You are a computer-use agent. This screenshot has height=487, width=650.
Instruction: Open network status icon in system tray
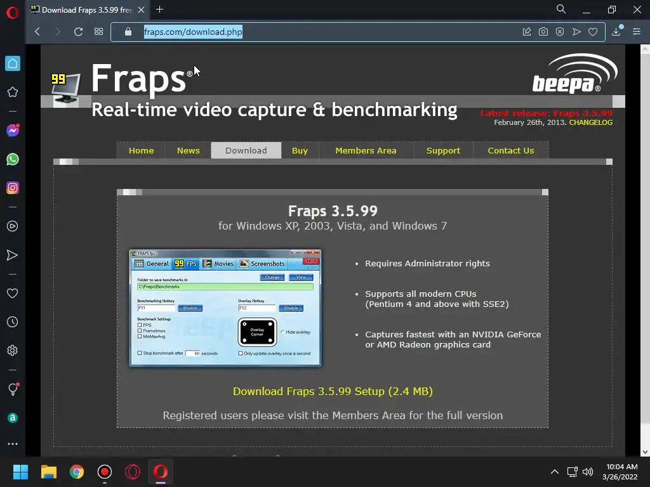pos(573,472)
